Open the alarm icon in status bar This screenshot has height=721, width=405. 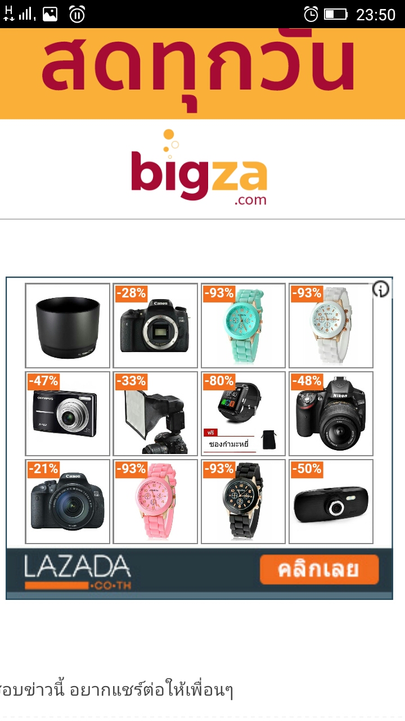pyautogui.click(x=310, y=14)
